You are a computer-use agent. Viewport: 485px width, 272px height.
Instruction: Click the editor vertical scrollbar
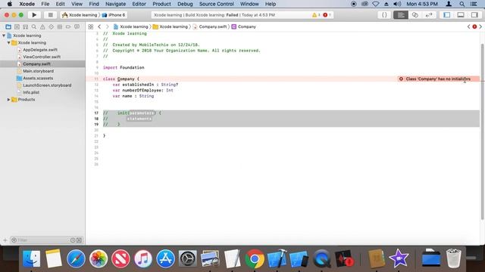(482, 131)
